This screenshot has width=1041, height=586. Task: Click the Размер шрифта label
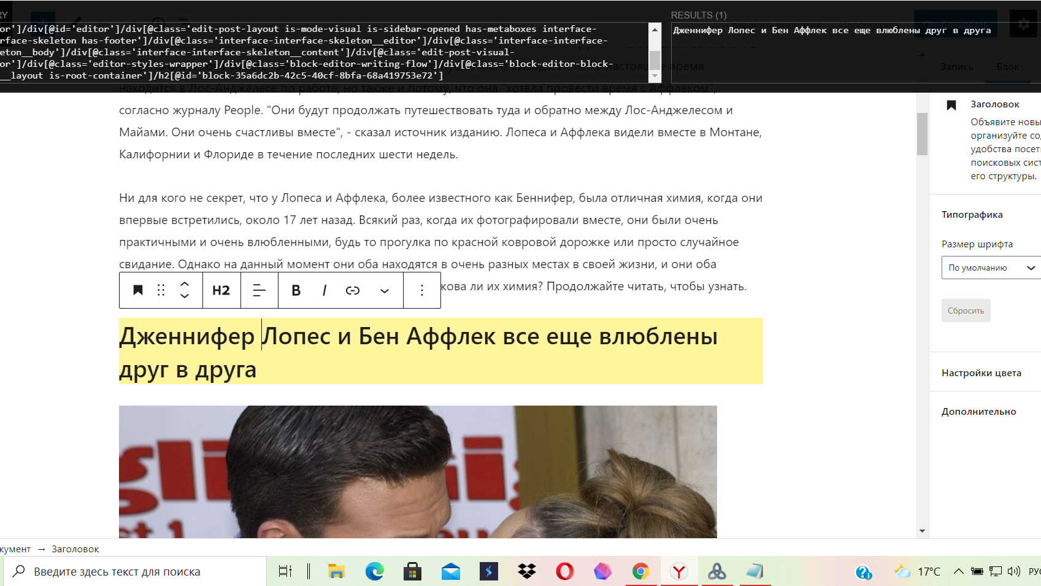pyautogui.click(x=977, y=244)
